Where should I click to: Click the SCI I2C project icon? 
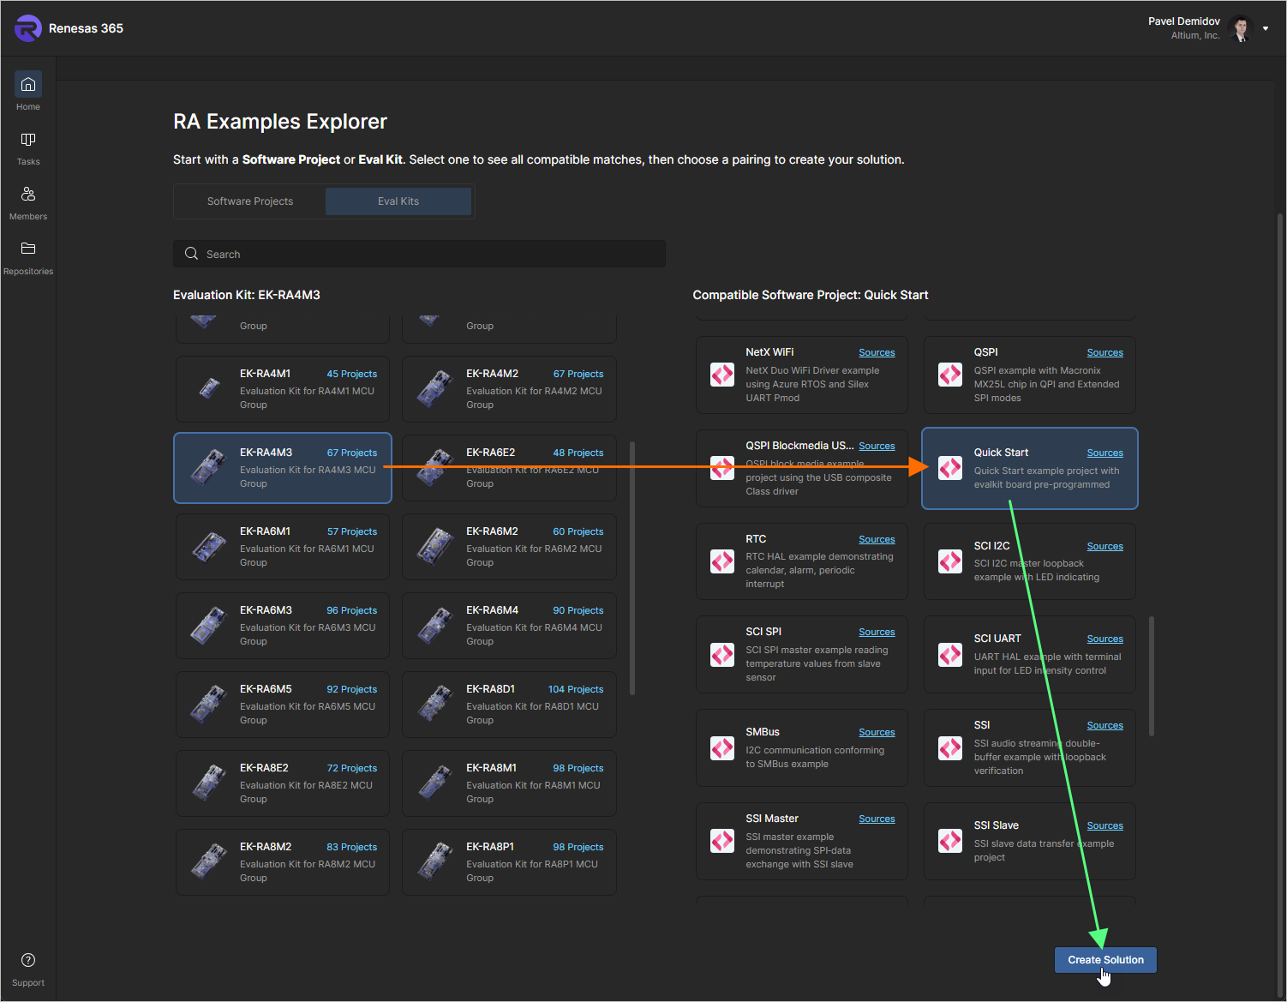tap(950, 561)
